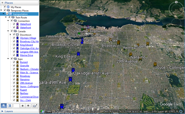Click the Broadway-City Hall blue marker on the map

[x=82, y=42]
